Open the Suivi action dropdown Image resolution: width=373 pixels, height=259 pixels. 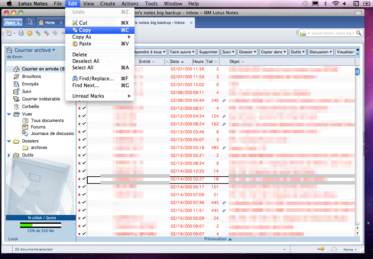click(228, 52)
